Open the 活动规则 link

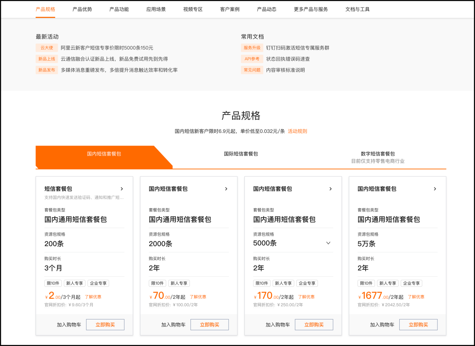tap(297, 131)
